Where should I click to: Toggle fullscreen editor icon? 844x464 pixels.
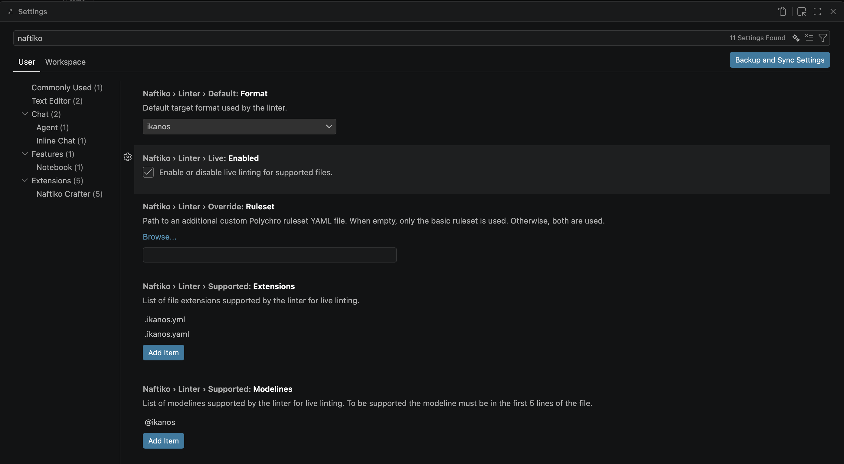(x=817, y=11)
